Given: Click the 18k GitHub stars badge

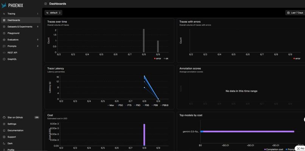Looking at the screenshot, I should tap(37, 118).
